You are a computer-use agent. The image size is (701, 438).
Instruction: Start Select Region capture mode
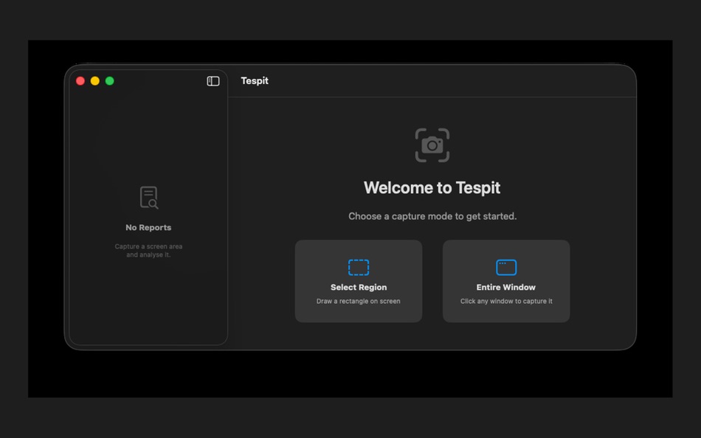tap(358, 281)
